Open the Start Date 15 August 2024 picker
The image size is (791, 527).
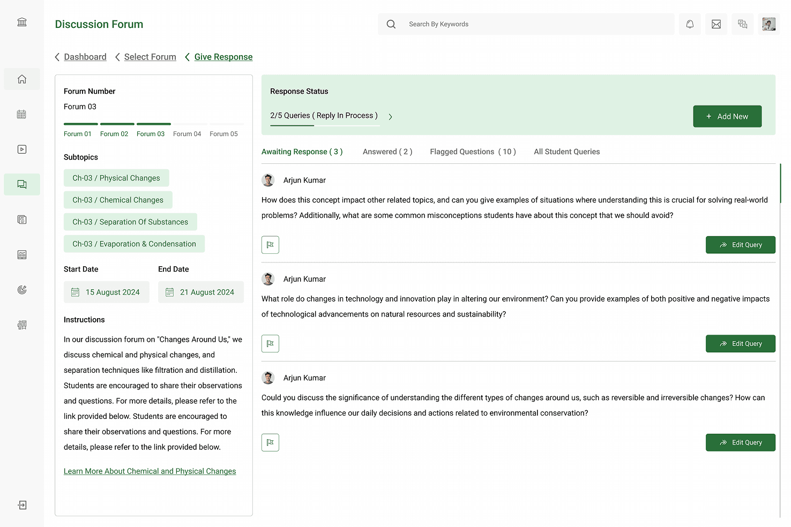click(107, 292)
